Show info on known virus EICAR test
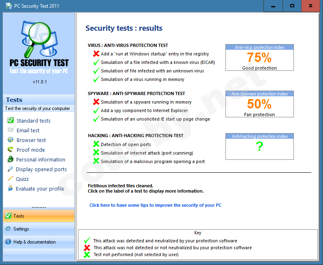Screen dimensions: 323x265 coord(158,62)
